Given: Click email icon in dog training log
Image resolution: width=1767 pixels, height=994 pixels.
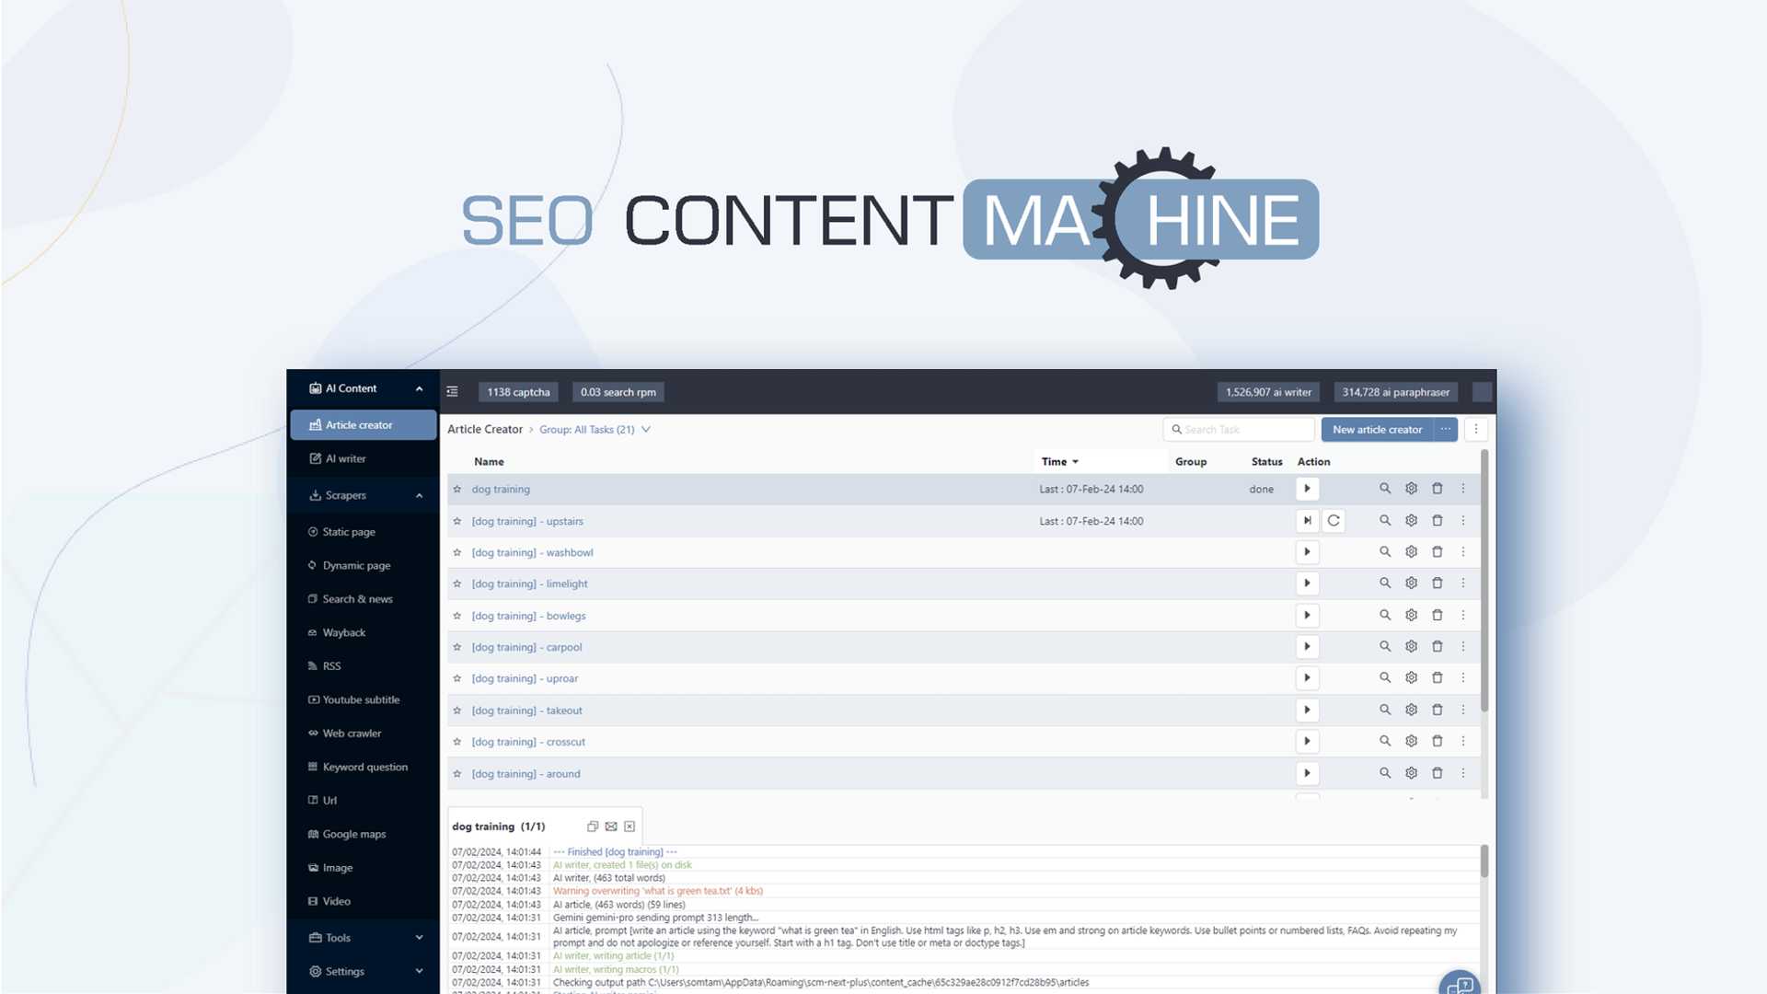Looking at the screenshot, I should [611, 826].
